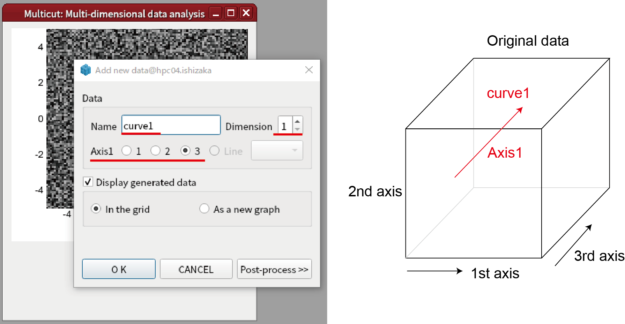Maximize the Multicut window
Screen dimensions: 625x324
coord(231,13)
